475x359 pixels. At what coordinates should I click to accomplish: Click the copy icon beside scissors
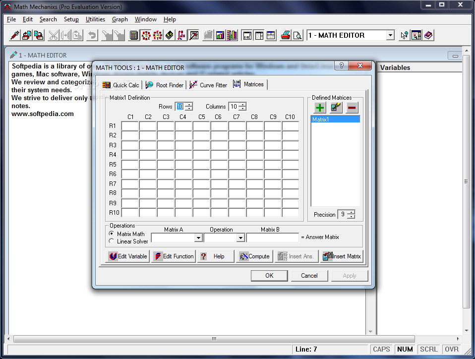pos(65,35)
